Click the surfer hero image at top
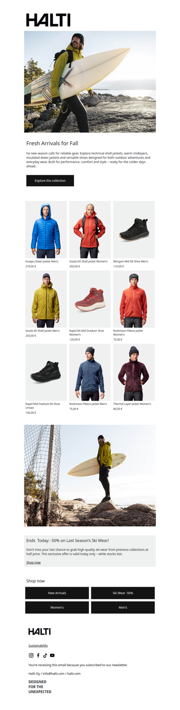Viewport: 180px width, 710px height. click(90, 82)
